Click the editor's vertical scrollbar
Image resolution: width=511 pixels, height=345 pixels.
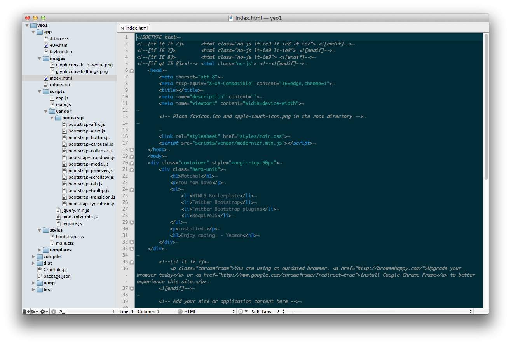click(x=486, y=107)
